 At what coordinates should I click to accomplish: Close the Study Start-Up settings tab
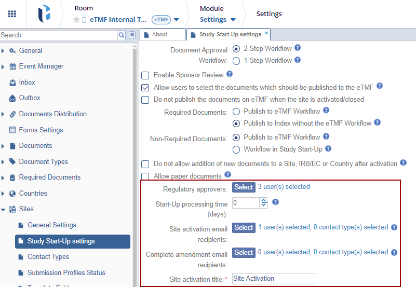click(x=266, y=33)
